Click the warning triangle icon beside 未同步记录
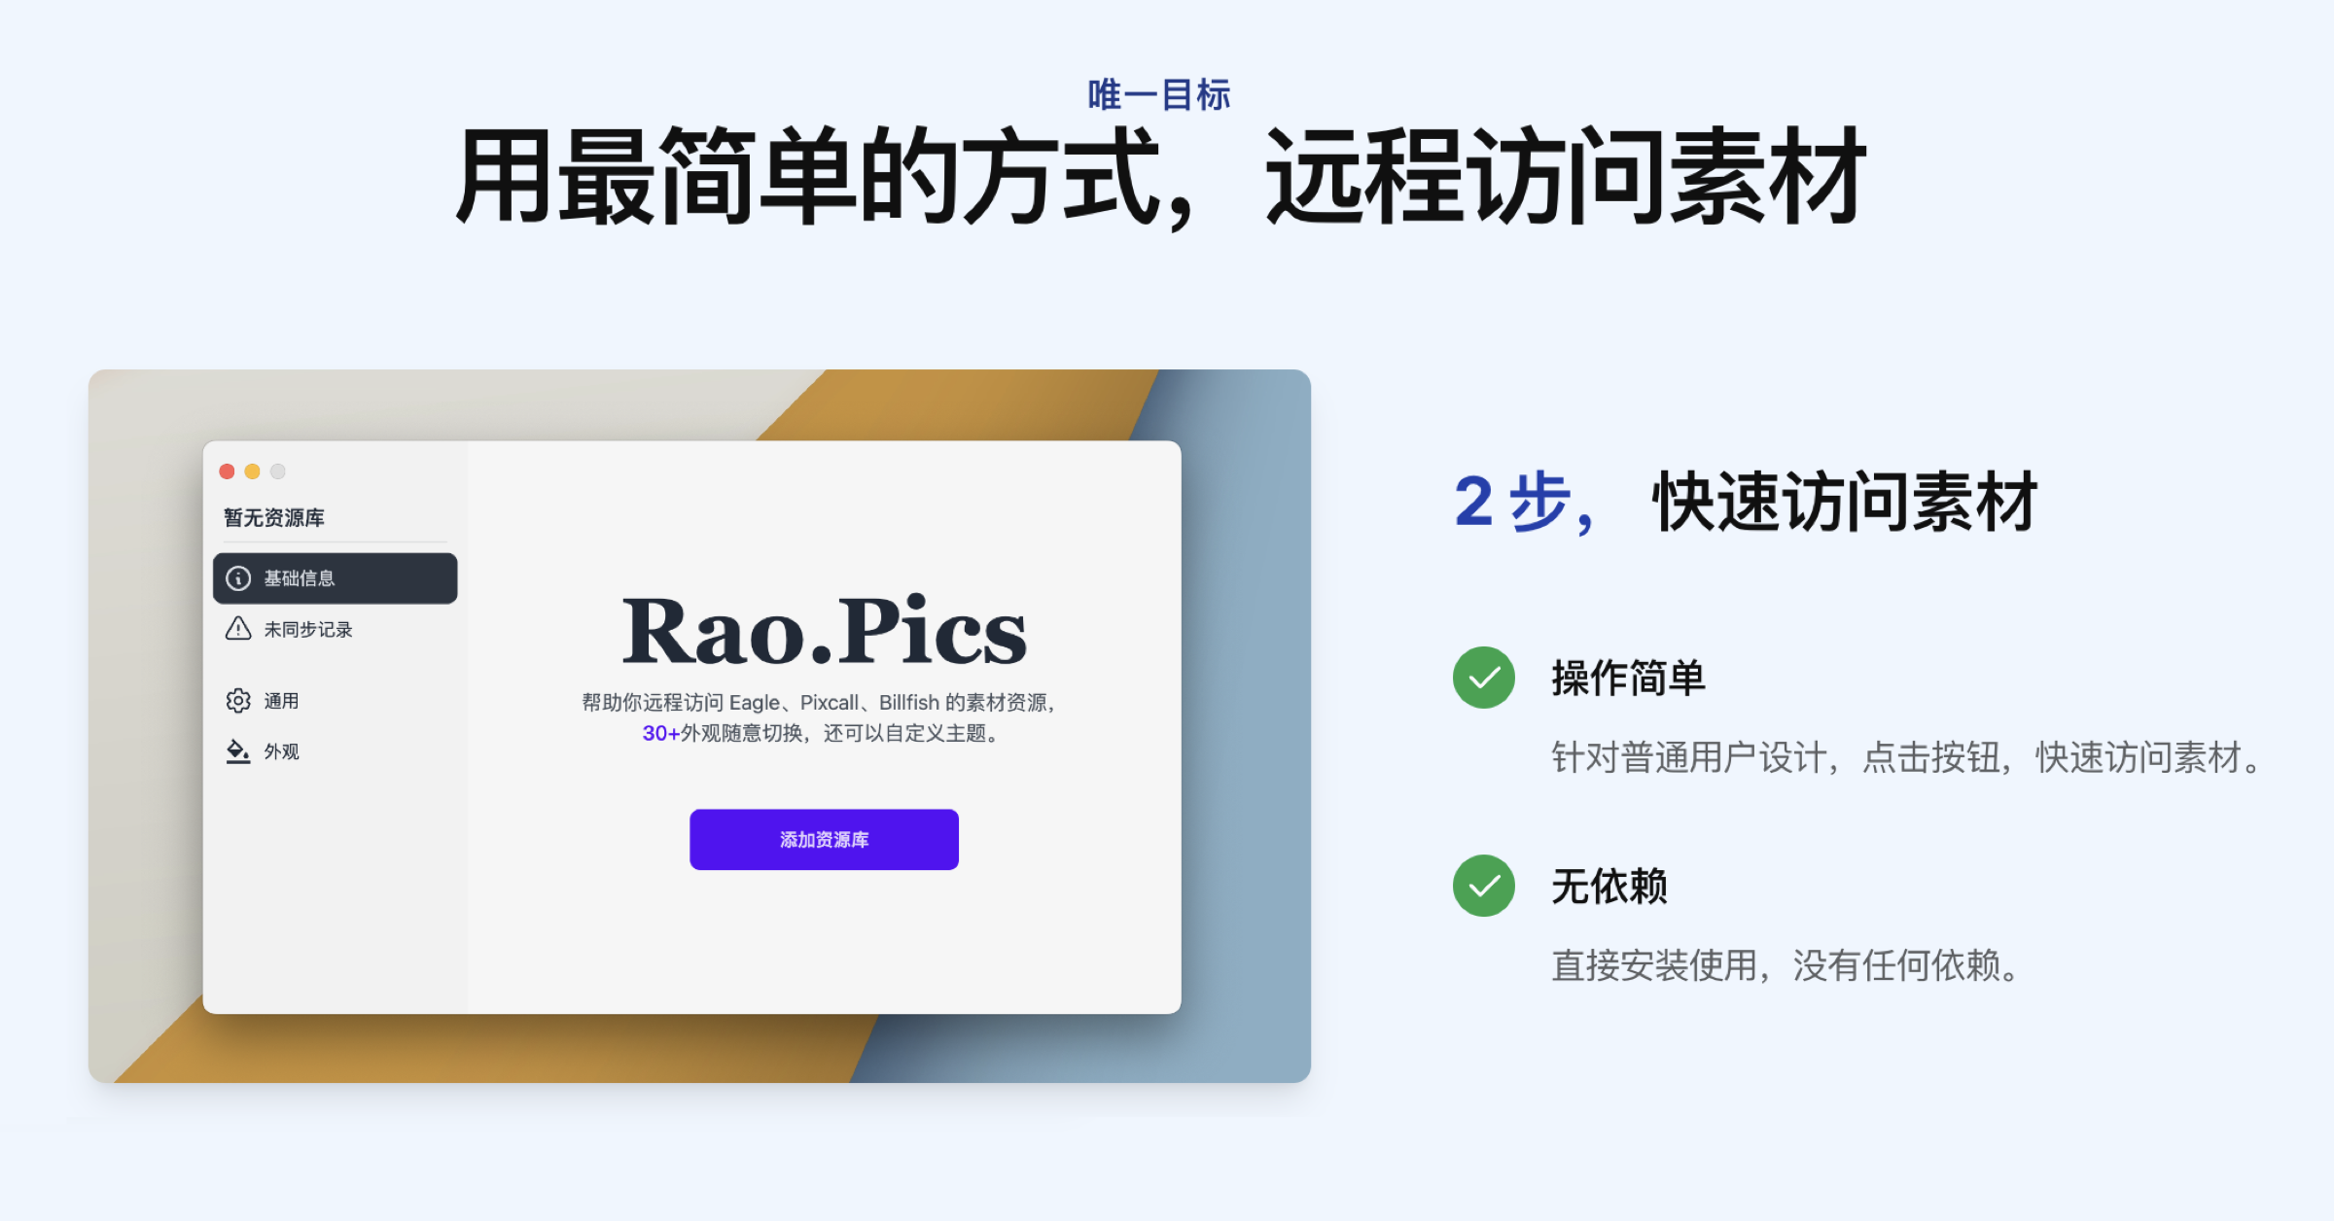Screen dimensions: 2334x1221 238,629
